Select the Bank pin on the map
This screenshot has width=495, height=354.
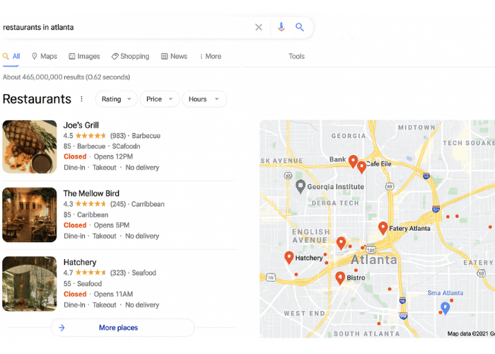click(353, 161)
